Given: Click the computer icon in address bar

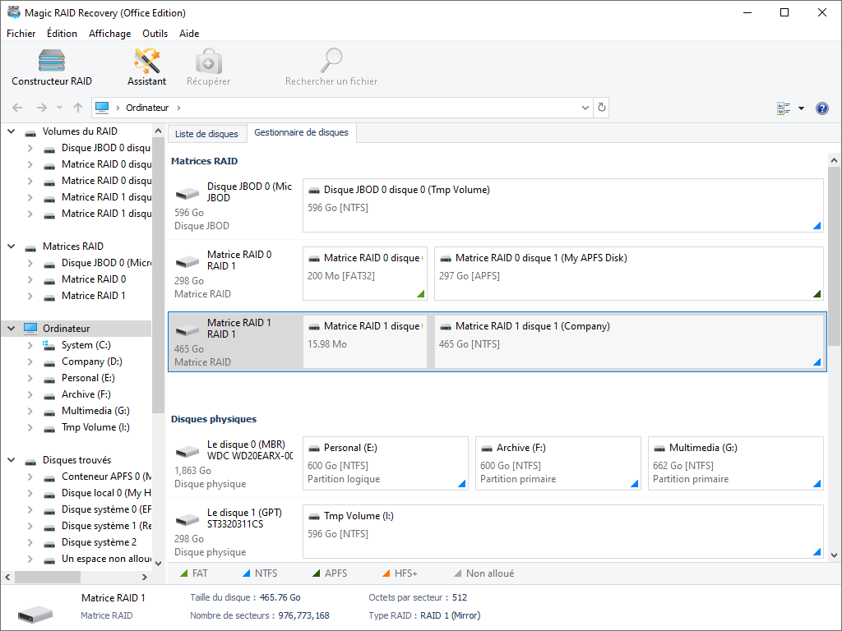Looking at the screenshot, I should tap(102, 108).
